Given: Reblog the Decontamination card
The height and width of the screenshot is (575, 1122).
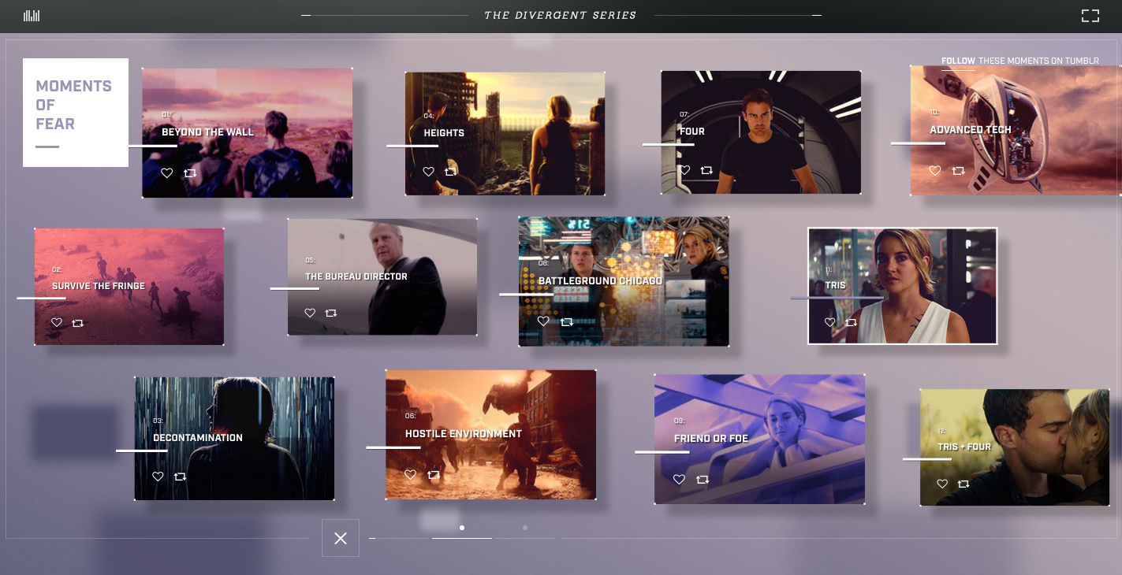Looking at the screenshot, I should click(180, 477).
